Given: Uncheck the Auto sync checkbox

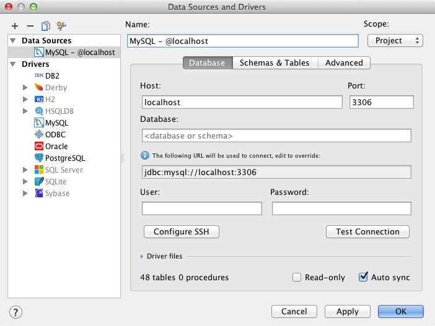Looking at the screenshot, I should pyautogui.click(x=363, y=277).
